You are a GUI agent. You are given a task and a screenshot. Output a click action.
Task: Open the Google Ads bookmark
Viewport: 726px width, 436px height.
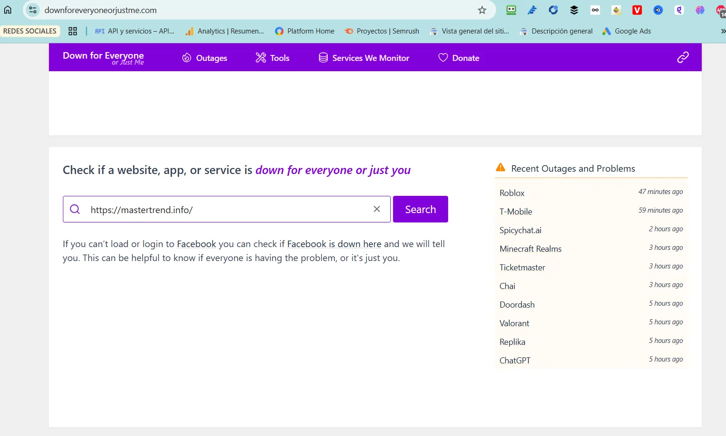pyautogui.click(x=627, y=31)
